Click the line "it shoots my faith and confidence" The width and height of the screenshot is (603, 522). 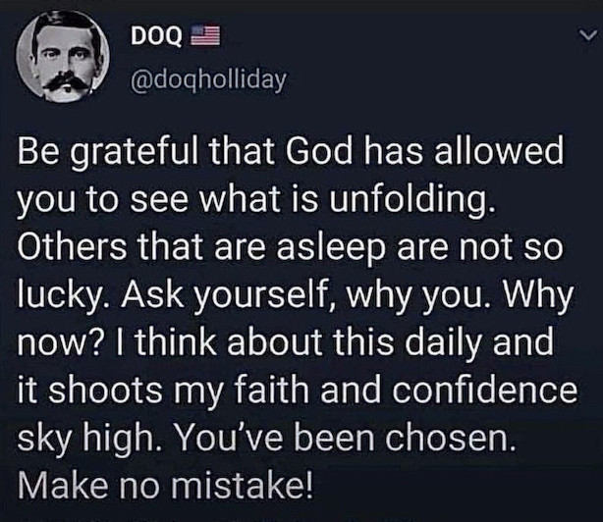click(297, 390)
